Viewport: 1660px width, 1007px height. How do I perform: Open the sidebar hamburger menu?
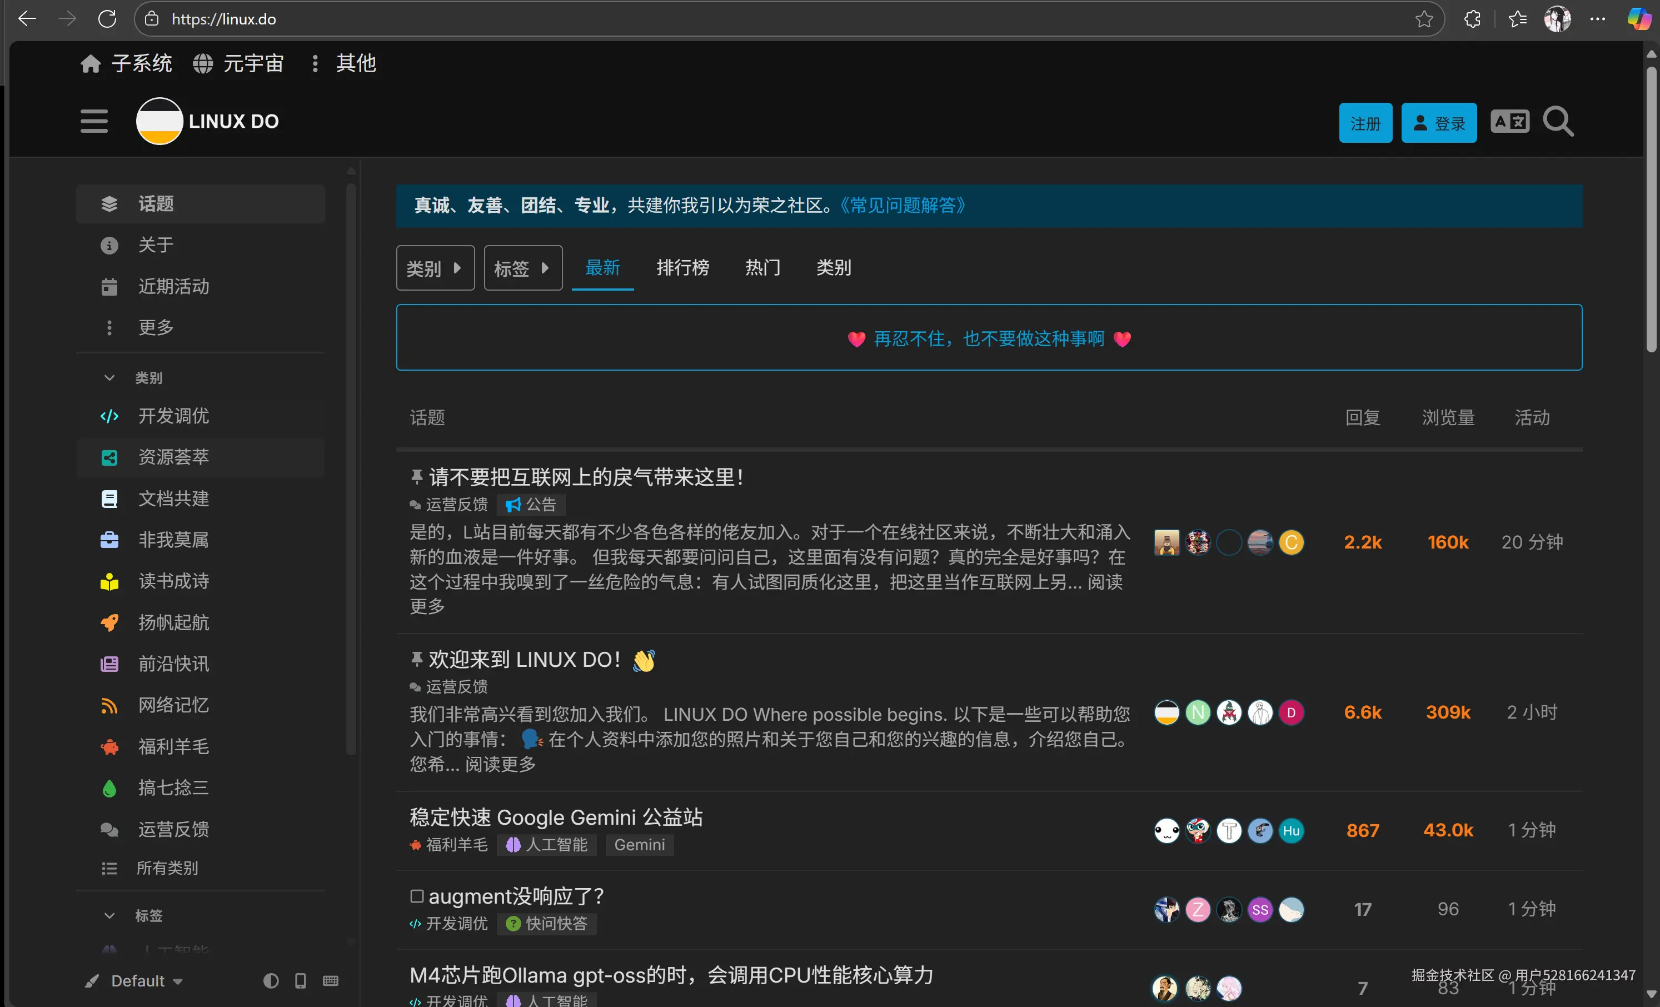[x=94, y=121]
